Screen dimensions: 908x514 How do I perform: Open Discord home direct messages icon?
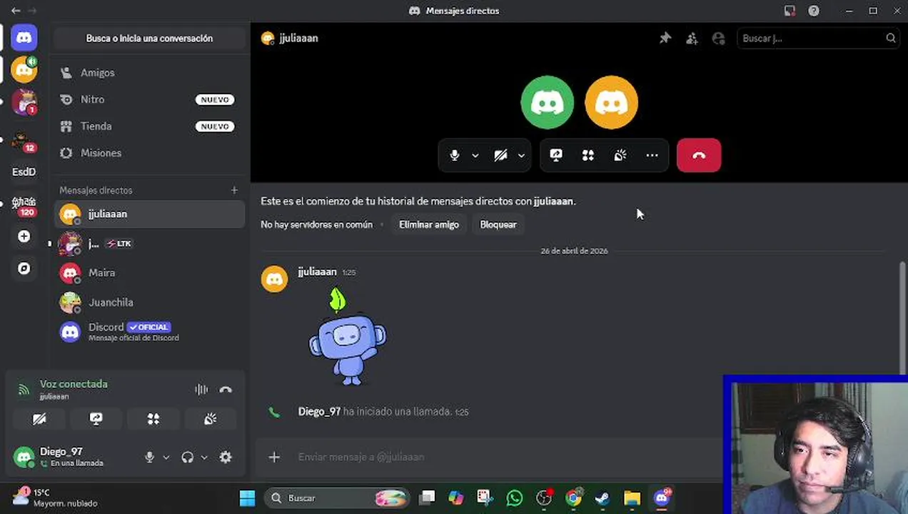point(24,37)
